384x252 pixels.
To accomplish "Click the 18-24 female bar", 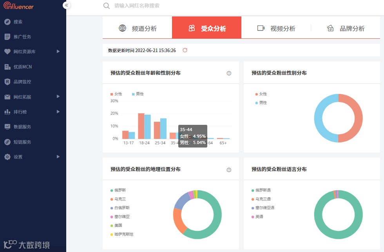I will (x=141, y=126).
